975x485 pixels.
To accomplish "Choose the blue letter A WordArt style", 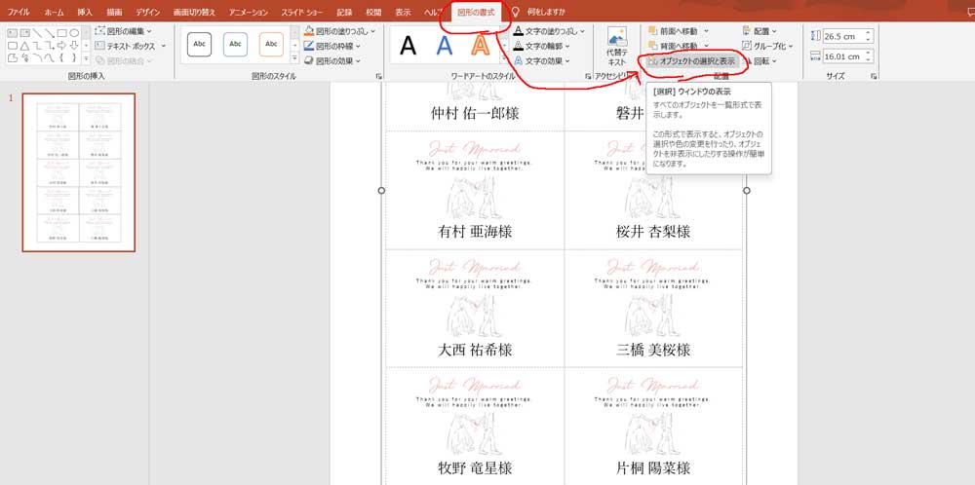I will (444, 45).
